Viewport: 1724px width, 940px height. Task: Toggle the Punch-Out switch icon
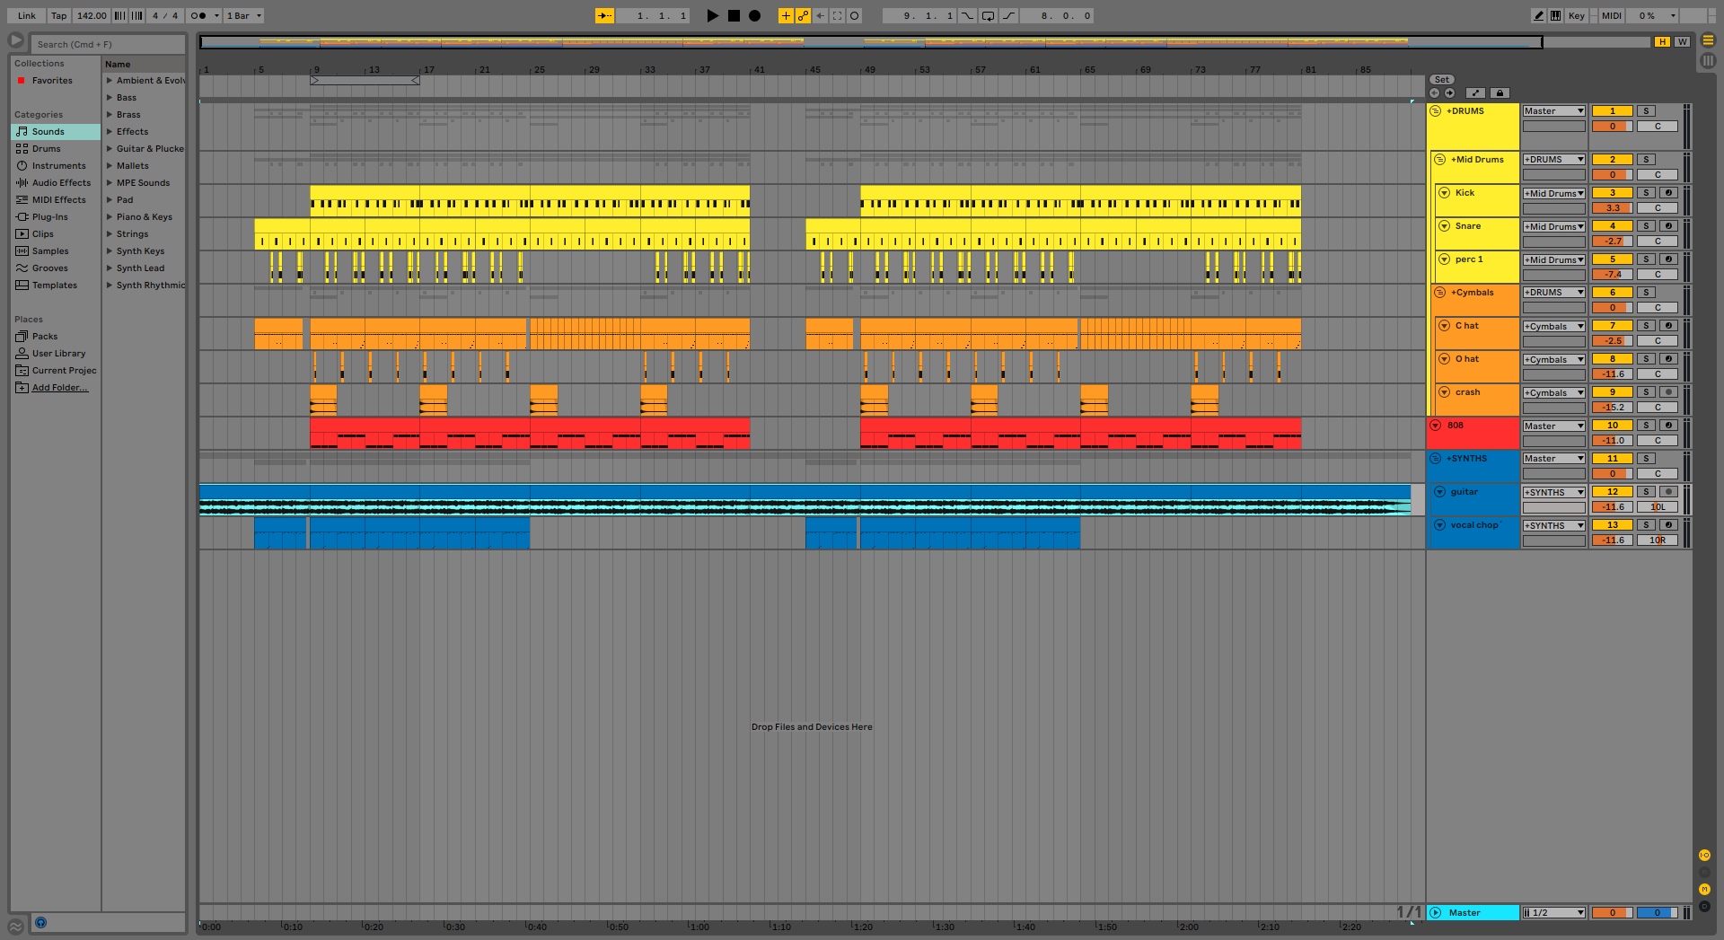[1008, 15]
